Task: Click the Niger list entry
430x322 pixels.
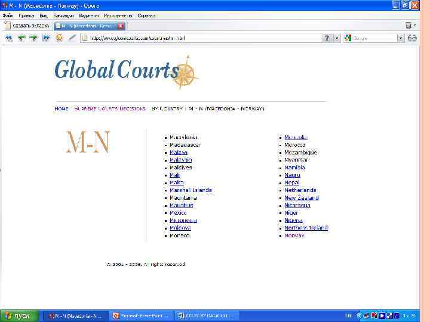Action: (291, 213)
